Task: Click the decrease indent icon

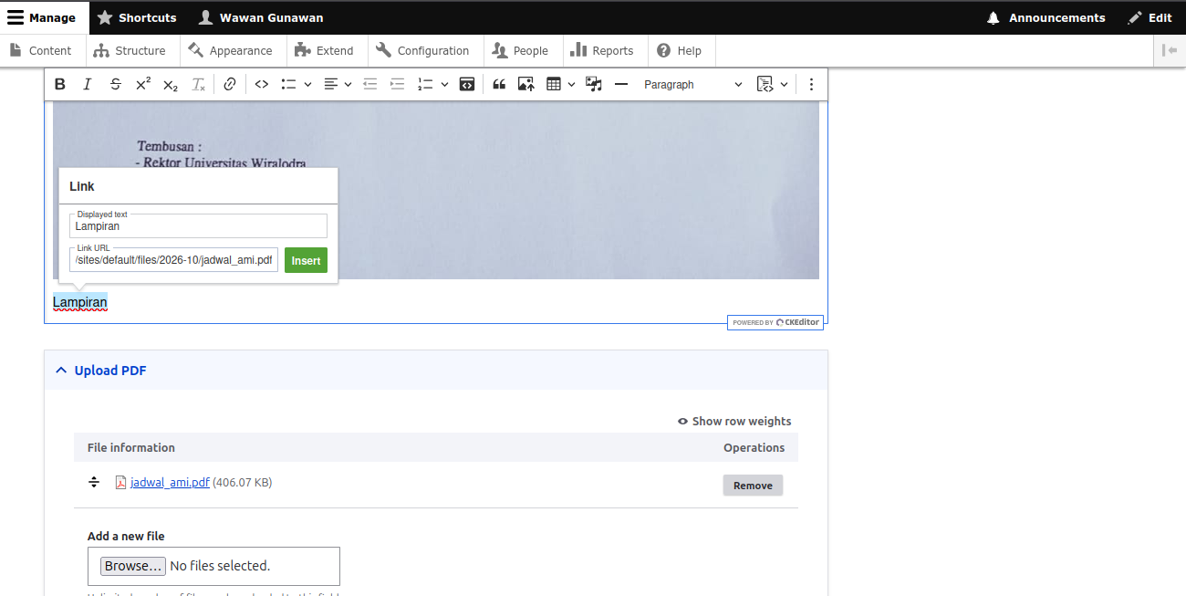Action: pos(369,84)
